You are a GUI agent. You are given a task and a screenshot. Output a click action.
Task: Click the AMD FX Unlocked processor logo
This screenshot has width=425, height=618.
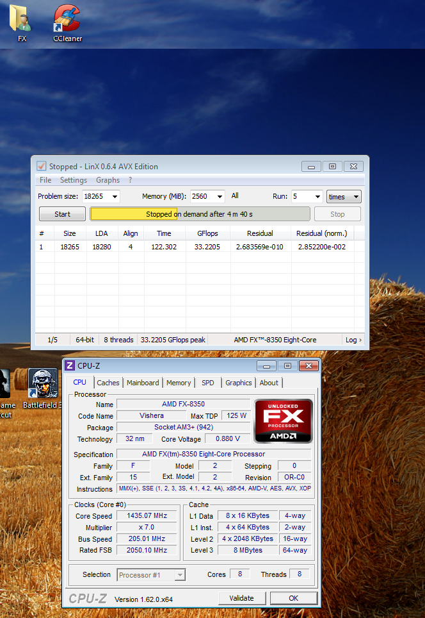[284, 421]
